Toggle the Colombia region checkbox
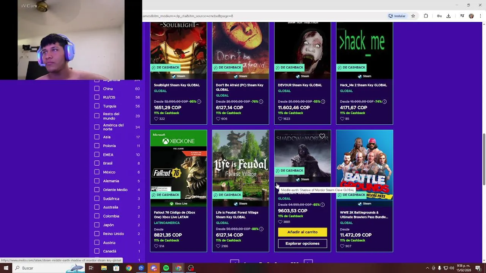Image resolution: width=486 pixels, height=273 pixels. click(x=97, y=216)
